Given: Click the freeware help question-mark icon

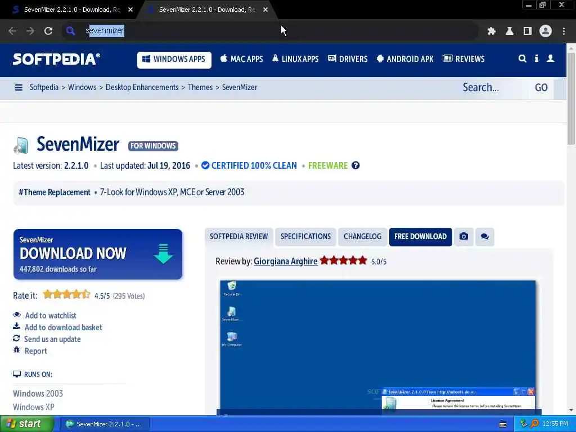Looking at the screenshot, I should 355,165.
